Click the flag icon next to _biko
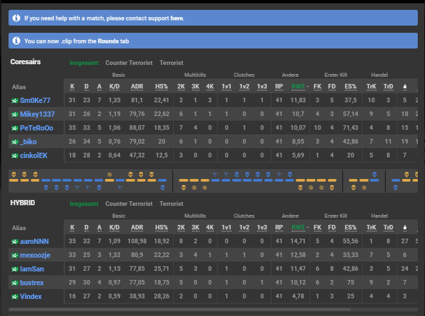 click(14, 142)
